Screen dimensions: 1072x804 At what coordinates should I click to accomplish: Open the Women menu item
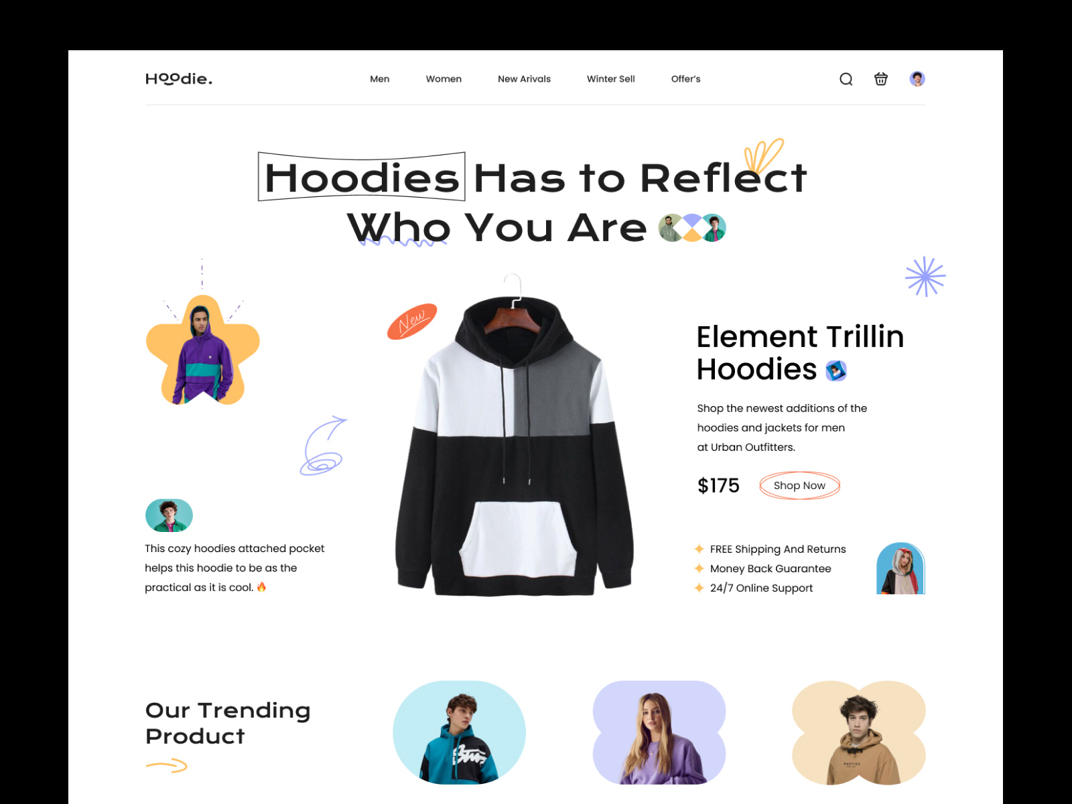pos(444,79)
